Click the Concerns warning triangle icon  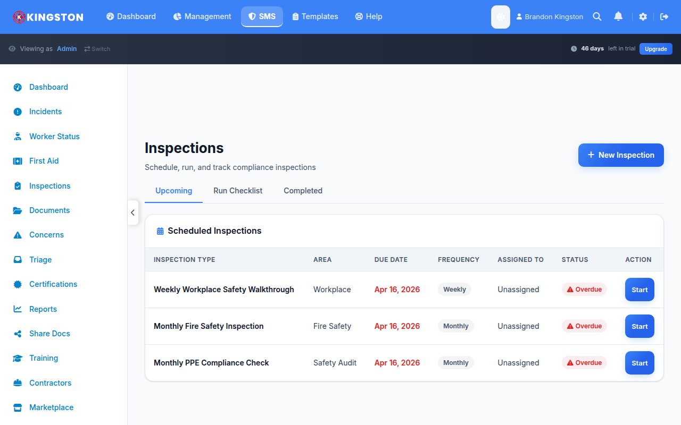[18, 235]
